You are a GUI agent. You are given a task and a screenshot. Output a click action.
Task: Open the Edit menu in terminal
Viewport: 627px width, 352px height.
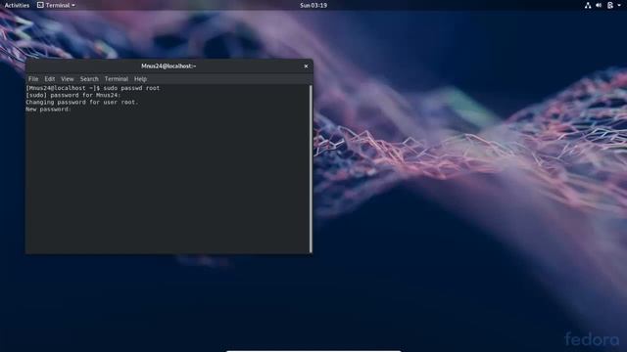click(x=50, y=79)
